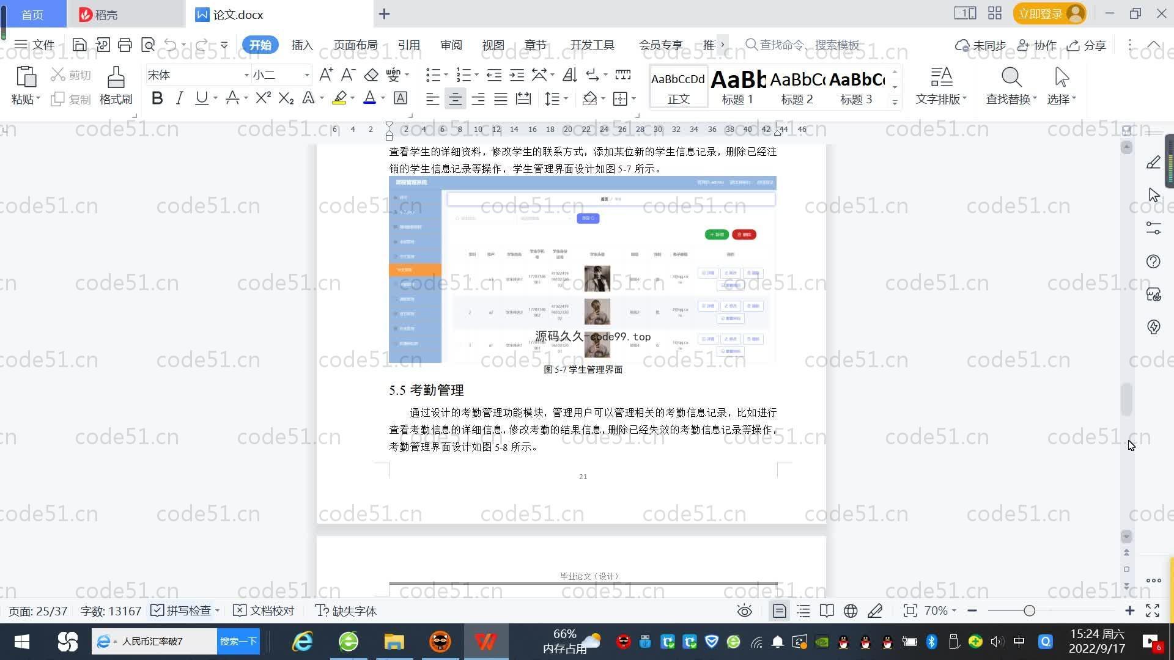The width and height of the screenshot is (1174, 660).
Task: Switch to the 插入 tab
Action: tap(302, 45)
